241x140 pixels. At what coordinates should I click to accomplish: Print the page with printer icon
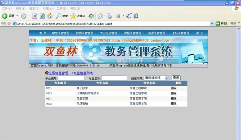(109, 16)
